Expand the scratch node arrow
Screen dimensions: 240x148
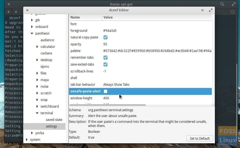(37, 93)
